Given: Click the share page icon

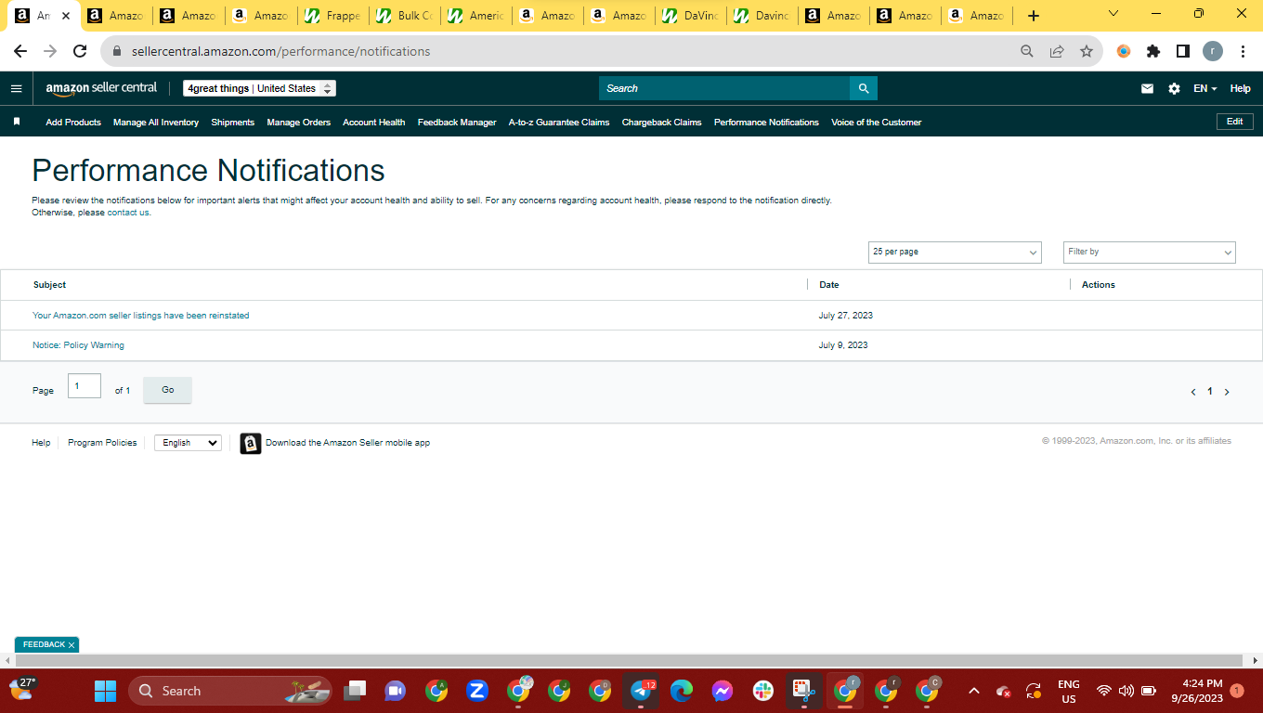Looking at the screenshot, I should (x=1056, y=51).
